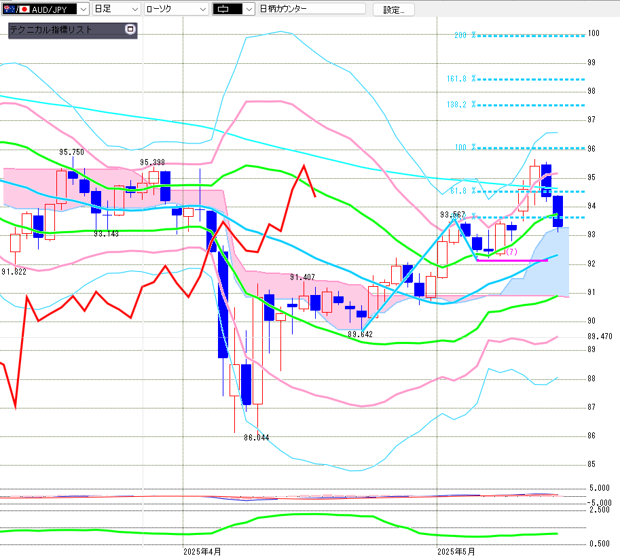Viewport: 620px width, 556px height.
Task: Open the 中 size dropdown
Action: [x=234, y=9]
